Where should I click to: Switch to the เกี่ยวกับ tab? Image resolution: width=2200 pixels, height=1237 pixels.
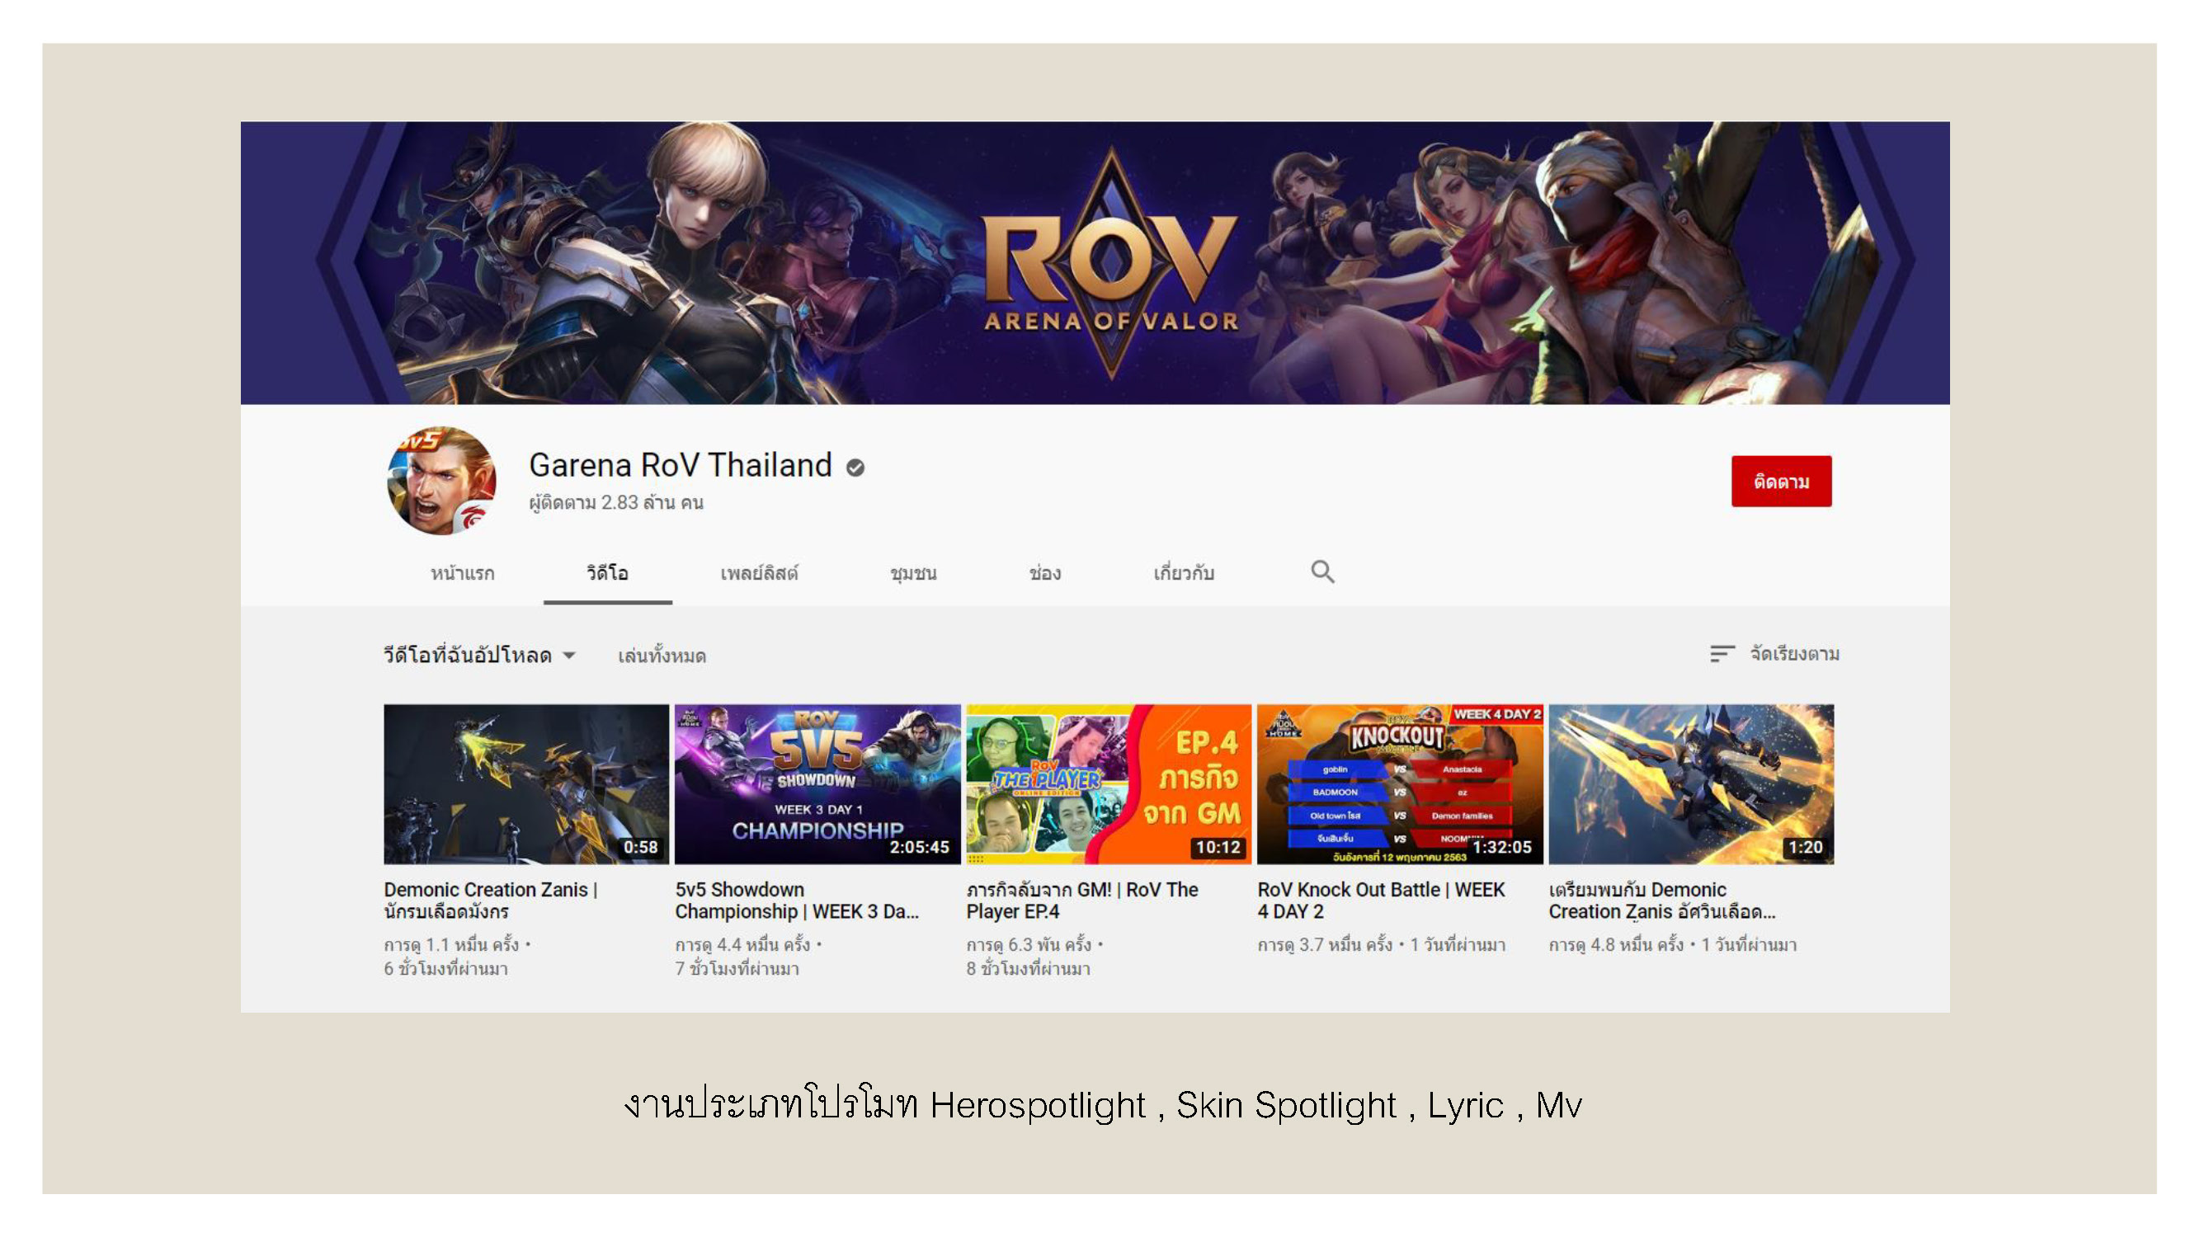(x=1184, y=573)
